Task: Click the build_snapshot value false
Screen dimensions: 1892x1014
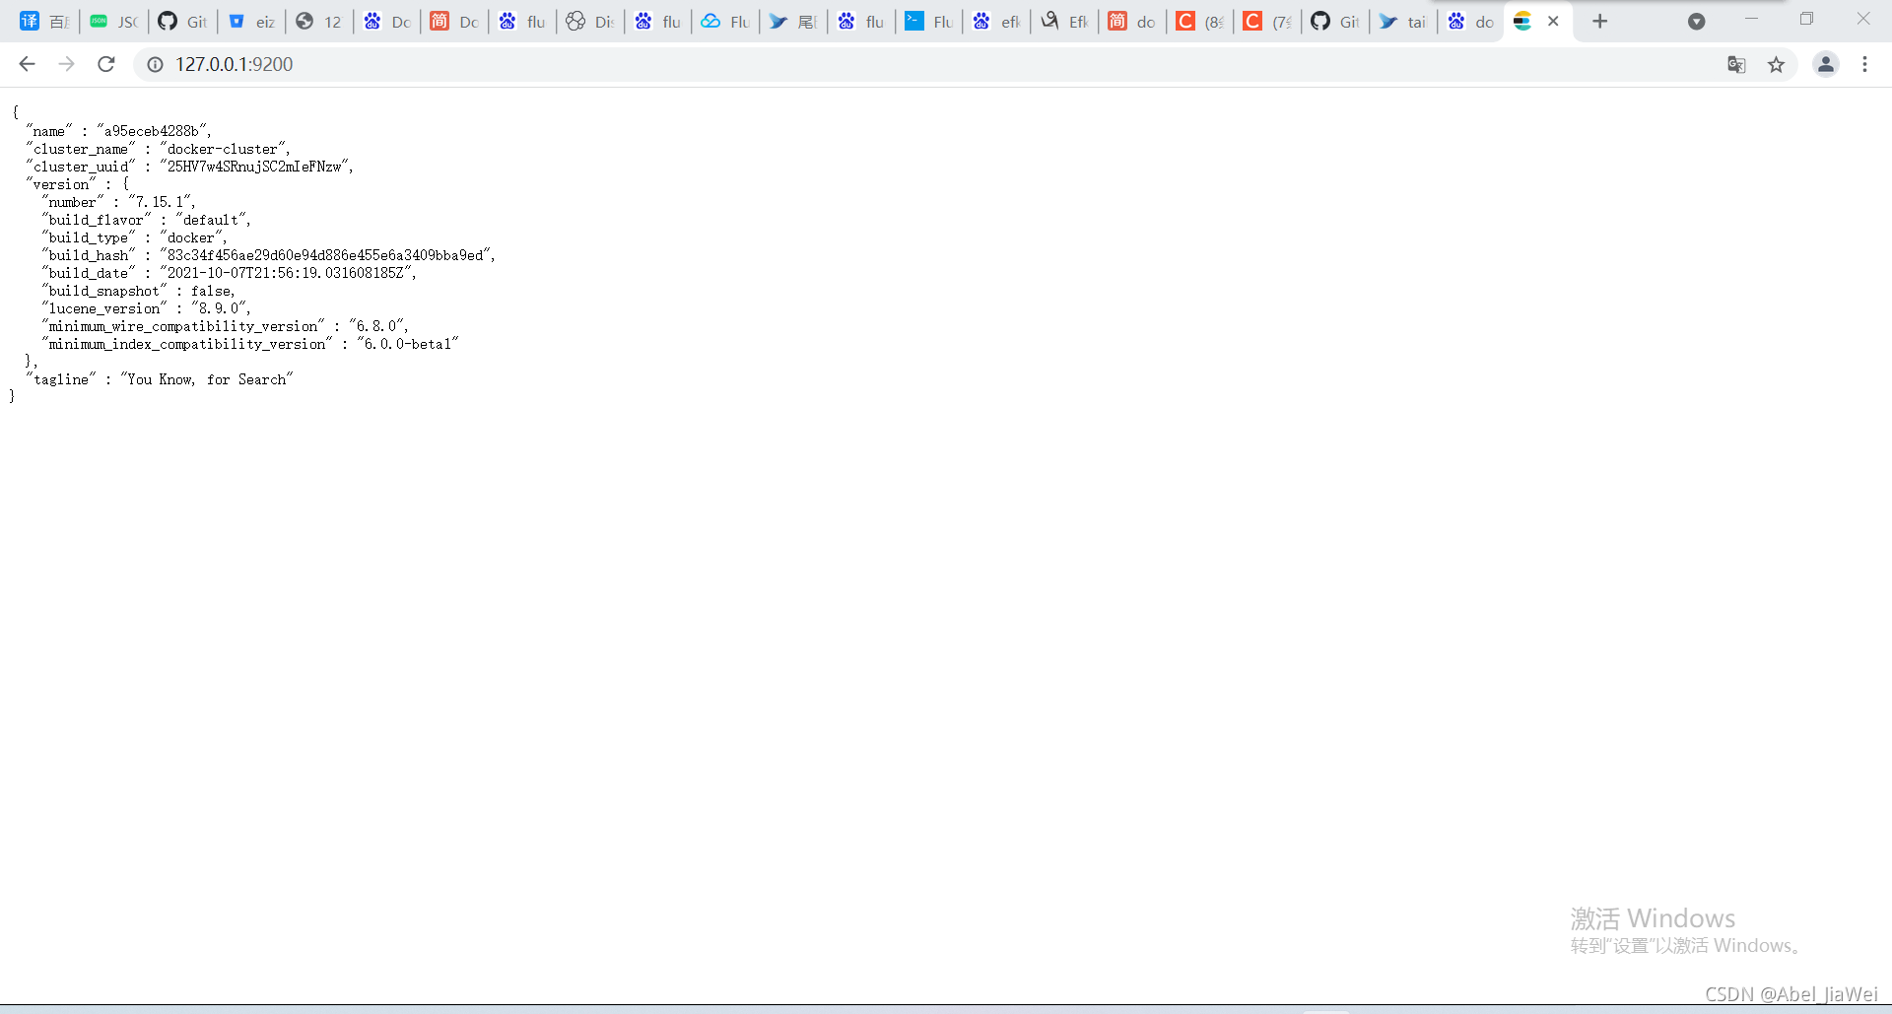Action: click(212, 291)
